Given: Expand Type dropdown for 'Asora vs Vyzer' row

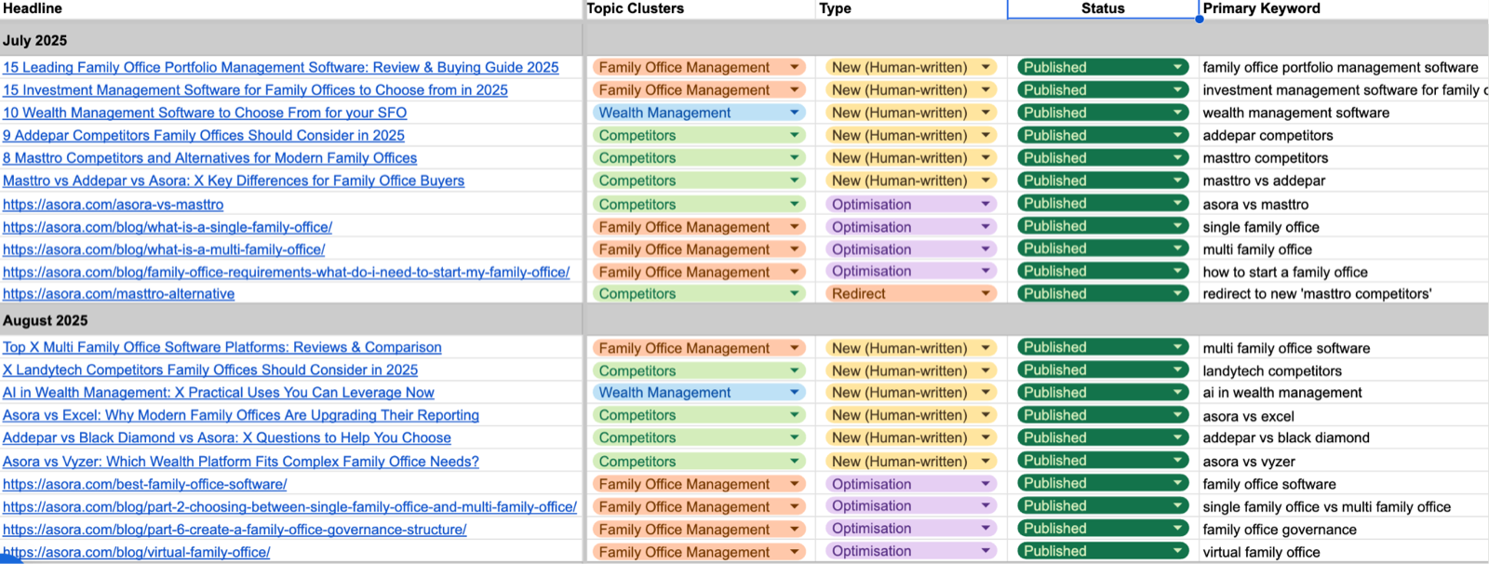Looking at the screenshot, I should (986, 461).
